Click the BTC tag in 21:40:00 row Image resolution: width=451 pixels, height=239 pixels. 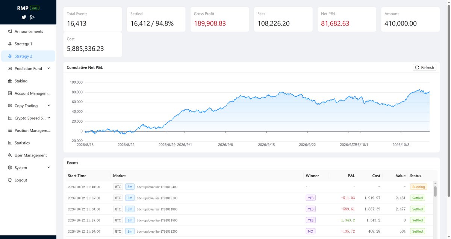point(118,187)
